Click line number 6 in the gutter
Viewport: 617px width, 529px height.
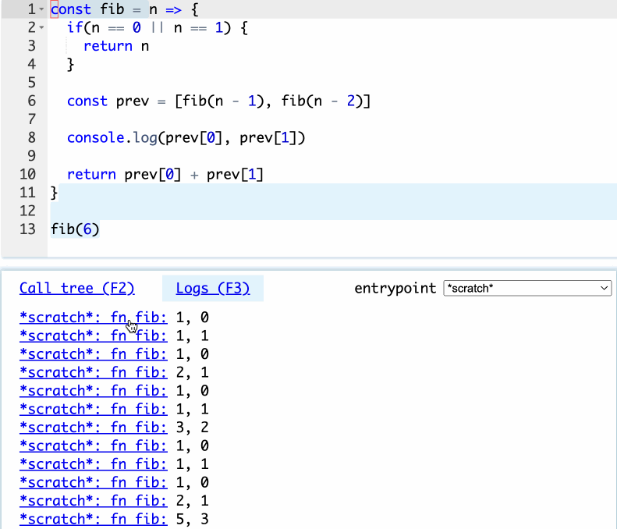31,101
